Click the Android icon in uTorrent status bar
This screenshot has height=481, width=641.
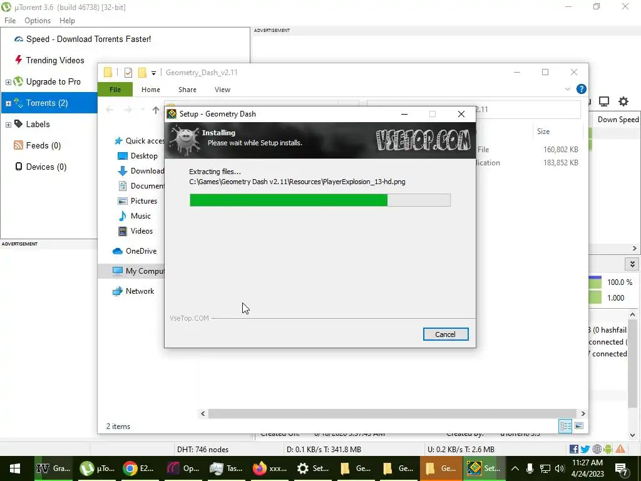(608, 449)
